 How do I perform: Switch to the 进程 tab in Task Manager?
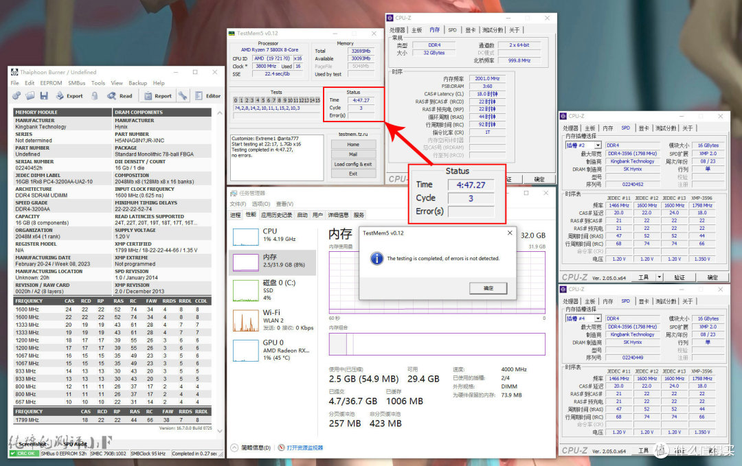click(x=235, y=215)
